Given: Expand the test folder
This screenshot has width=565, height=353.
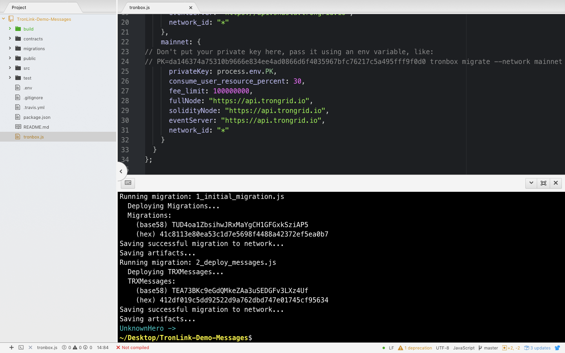Looking at the screenshot, I should click(10, 78).
